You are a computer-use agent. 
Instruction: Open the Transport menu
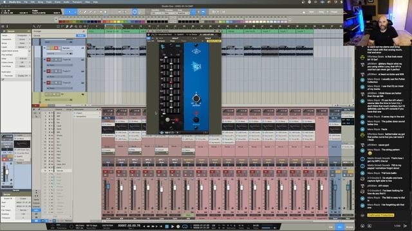point(77,2)
